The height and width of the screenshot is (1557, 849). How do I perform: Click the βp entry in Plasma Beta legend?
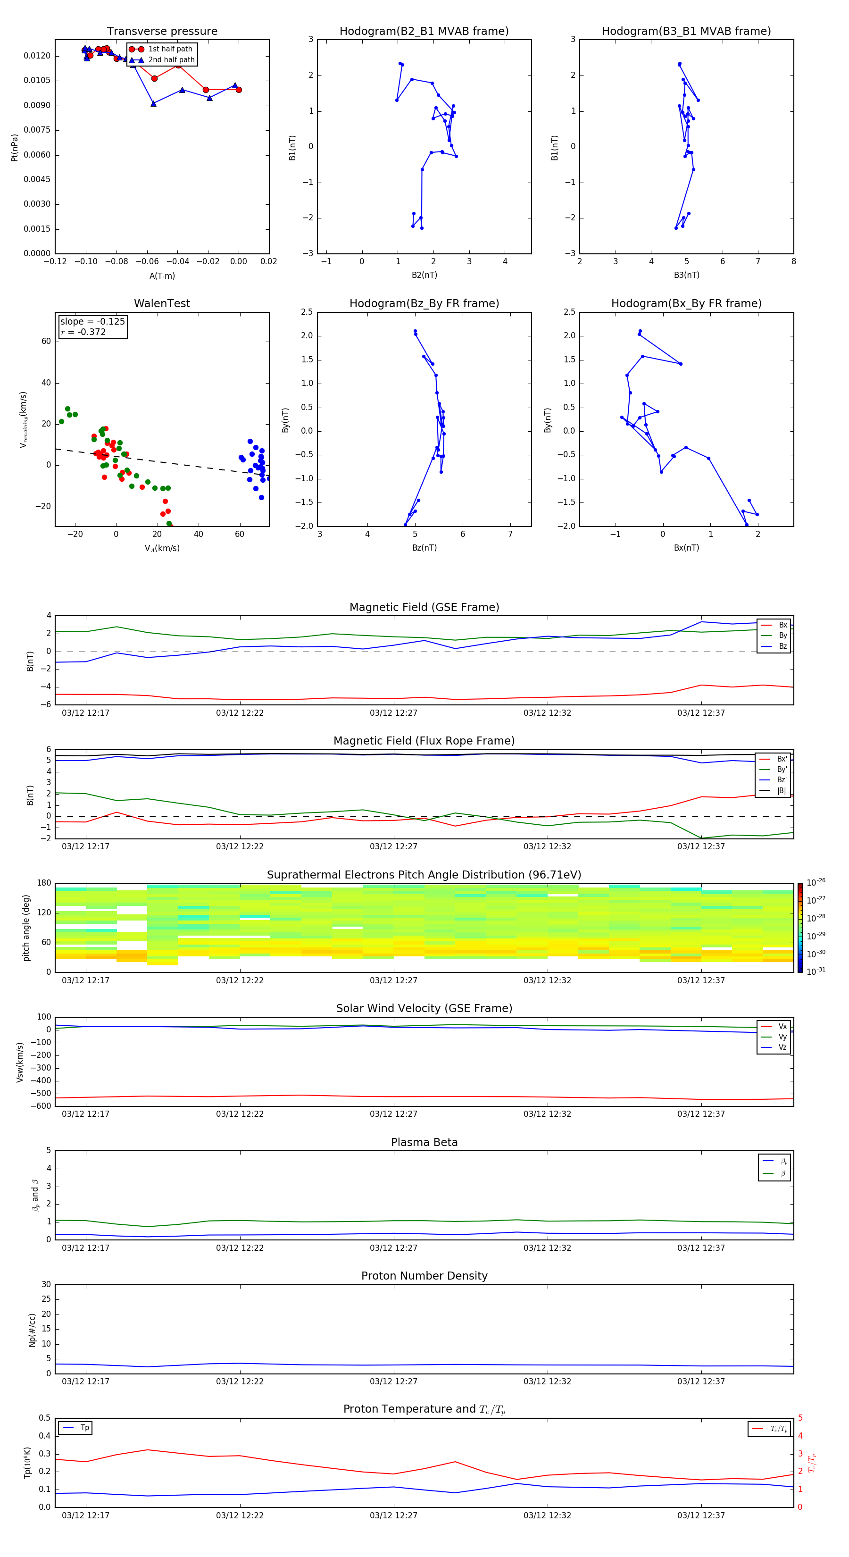click(x=774, y=1161)
